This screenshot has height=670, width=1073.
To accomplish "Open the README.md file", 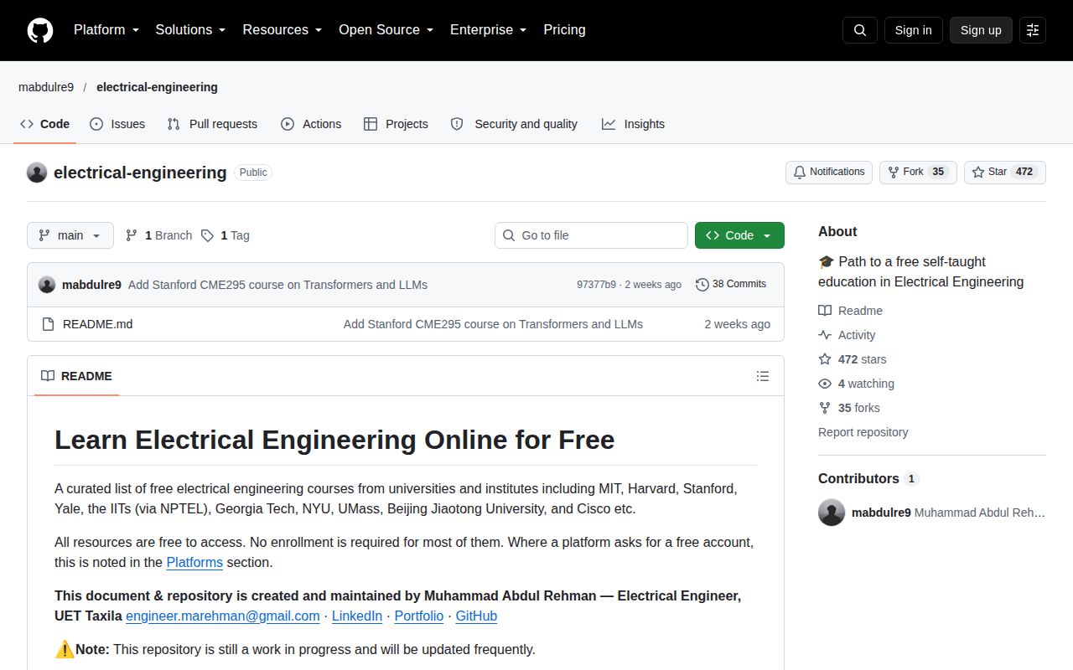I will tap(97, 324).
